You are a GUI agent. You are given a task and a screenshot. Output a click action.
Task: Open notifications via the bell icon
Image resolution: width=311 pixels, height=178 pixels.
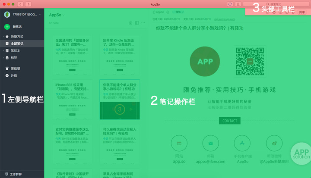point(238,4)
